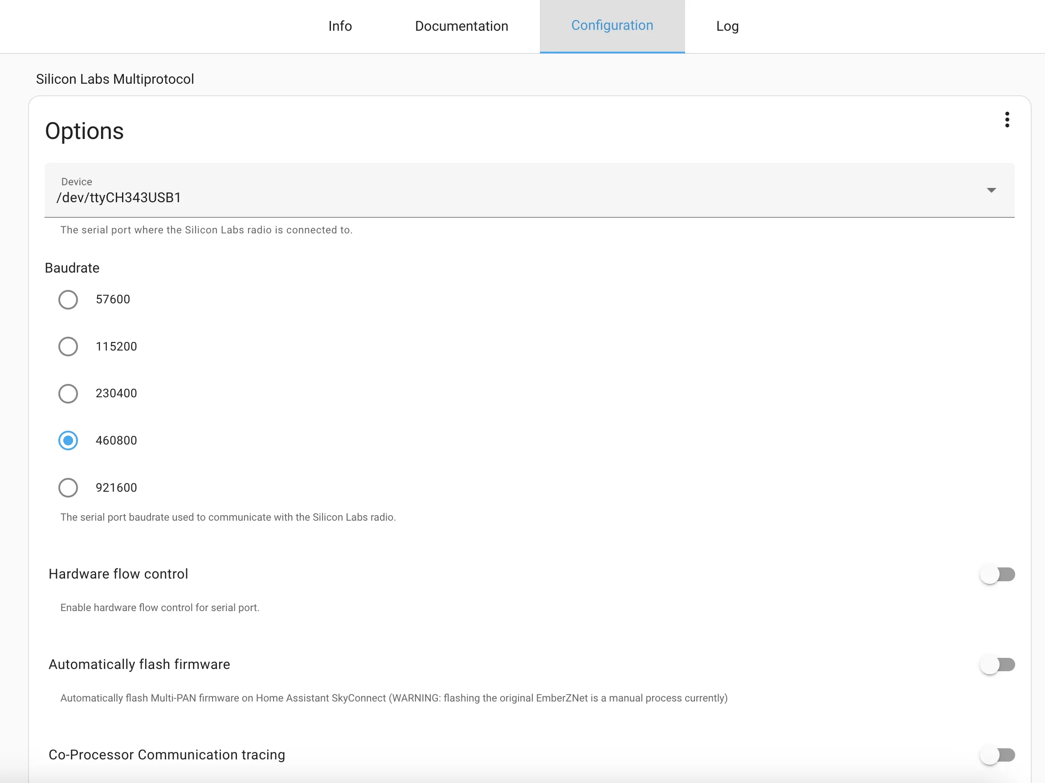
Task: Toggle Automatically flash firmware on
Action: (997, 665)
